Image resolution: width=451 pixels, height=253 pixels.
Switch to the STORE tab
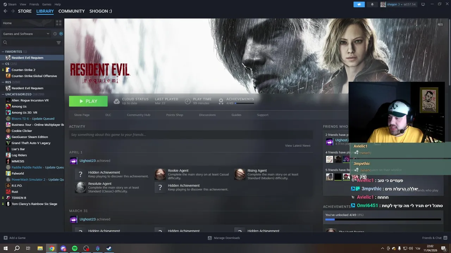(x=25, y=11)
